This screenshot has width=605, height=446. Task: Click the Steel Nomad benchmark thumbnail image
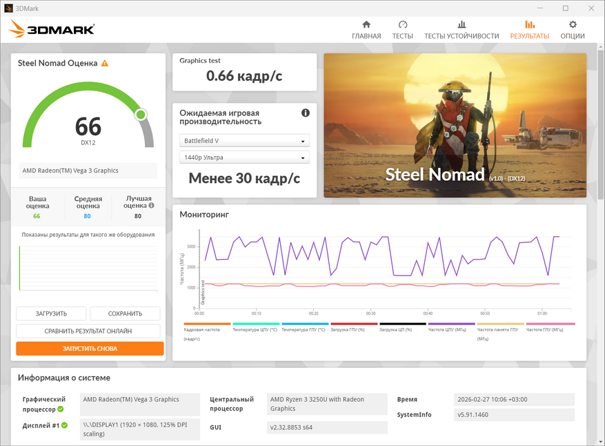pyautogui.click(x=455, y=126)
